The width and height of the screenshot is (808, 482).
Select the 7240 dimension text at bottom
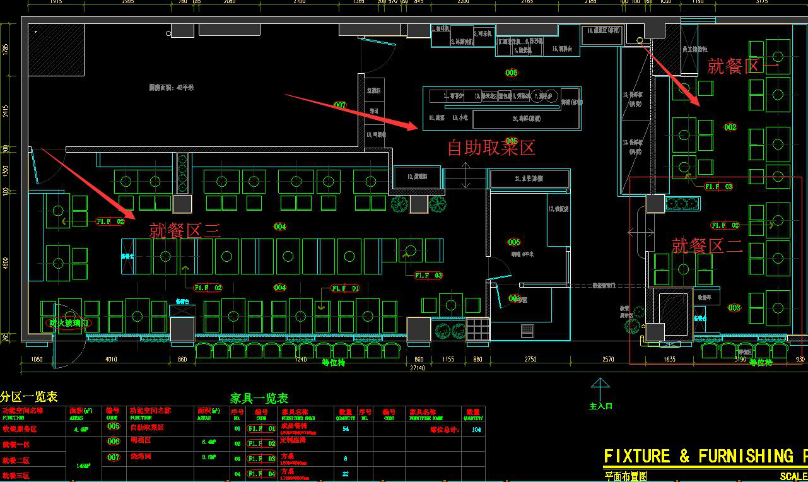(x=300, y=360)
